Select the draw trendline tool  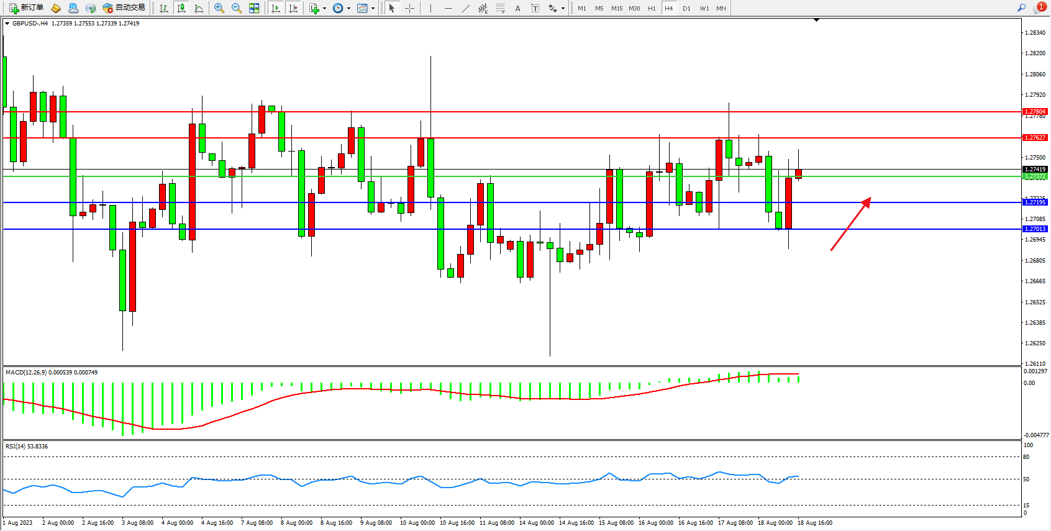tap(465, 8)
